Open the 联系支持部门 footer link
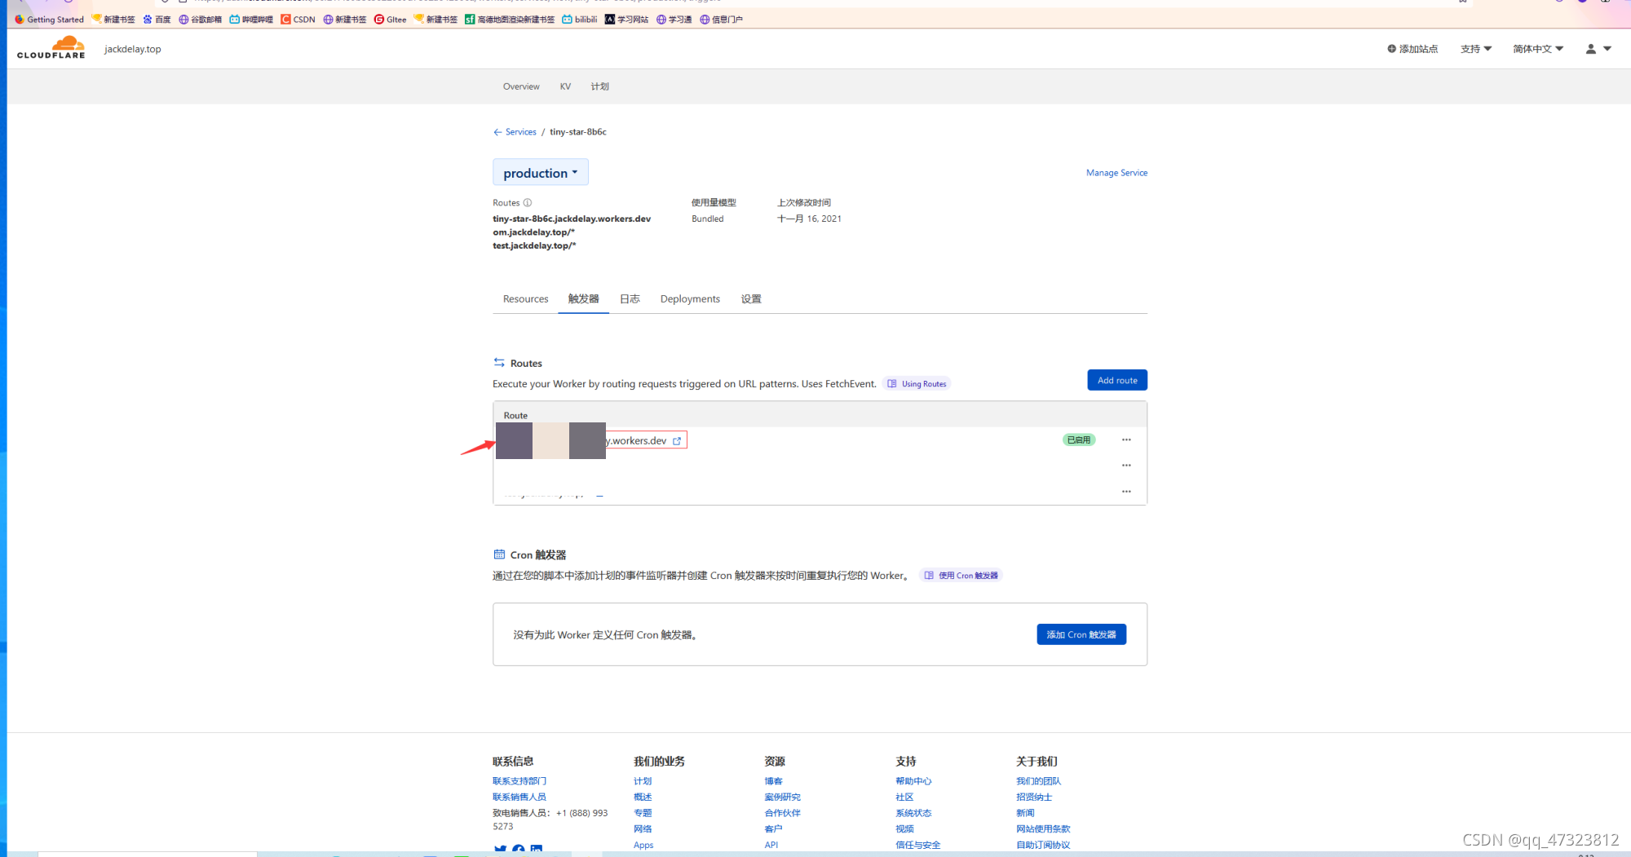The image size is (1631, 857). coord(519,781)
